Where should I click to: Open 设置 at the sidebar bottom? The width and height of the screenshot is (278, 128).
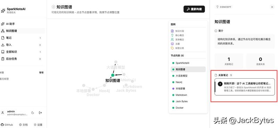tap(38, 125)
